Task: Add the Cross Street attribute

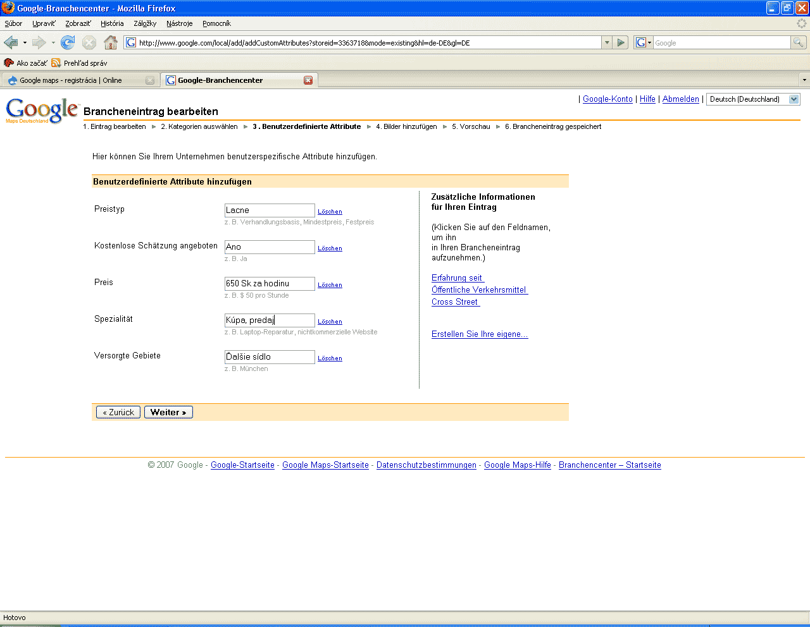Action: pos(456,302)
